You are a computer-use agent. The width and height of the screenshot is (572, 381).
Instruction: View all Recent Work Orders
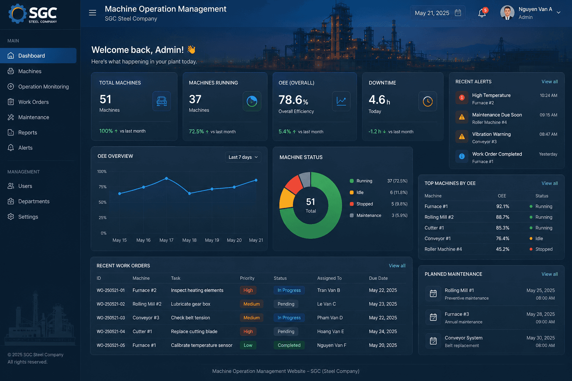pyautogui.click(x=397, y=266)
